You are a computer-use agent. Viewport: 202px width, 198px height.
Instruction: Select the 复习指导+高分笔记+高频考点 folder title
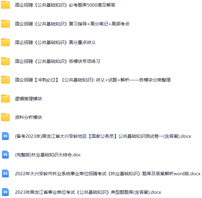72,24
